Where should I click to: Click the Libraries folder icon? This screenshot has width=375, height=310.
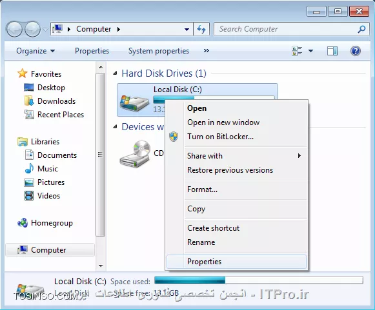[22, 142]
